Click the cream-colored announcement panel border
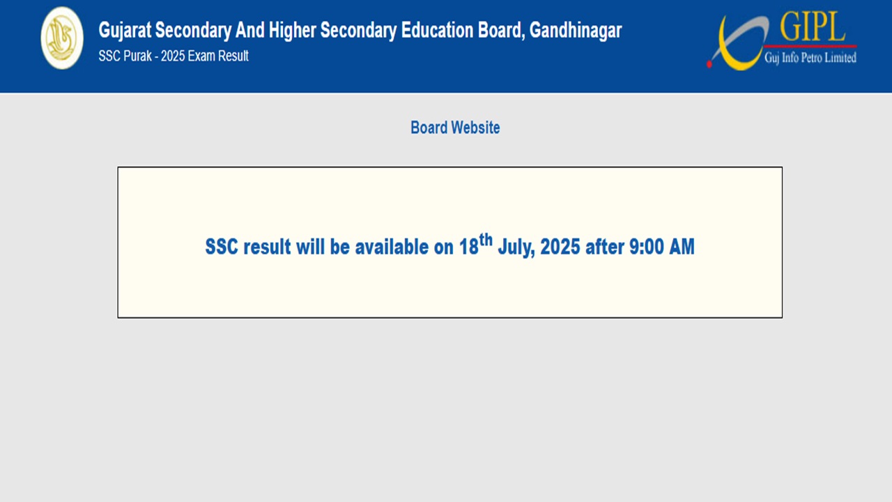This screenshot has height=502, width=892. (x=449, y=167)
